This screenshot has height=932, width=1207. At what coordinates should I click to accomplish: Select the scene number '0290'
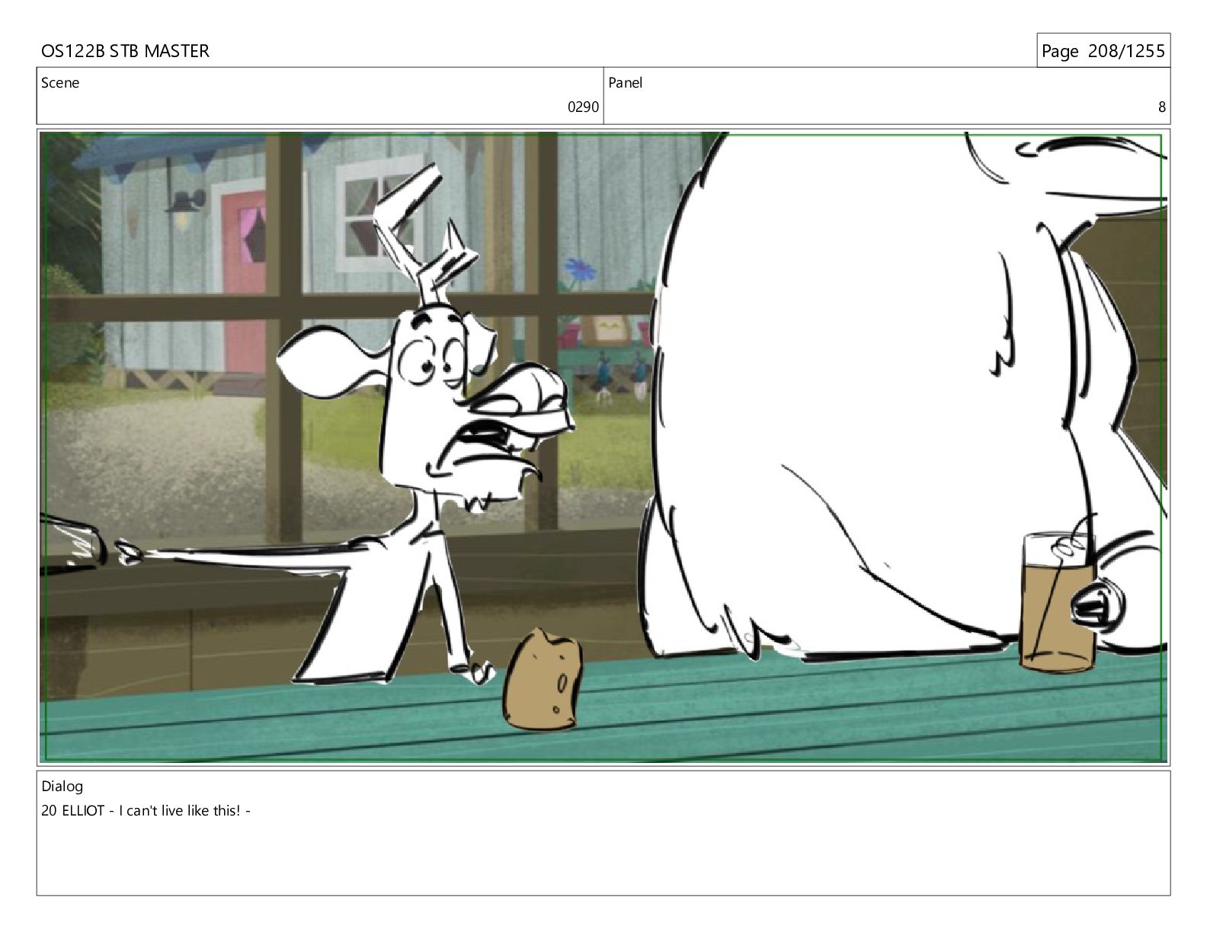tap(583, 107)
